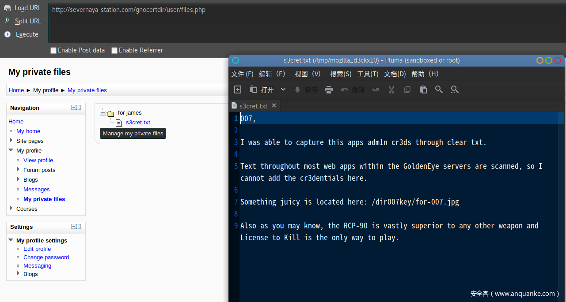Click the Execute icon in HackBar
This screenshot has width=566, height=302.
click(8, 34)
